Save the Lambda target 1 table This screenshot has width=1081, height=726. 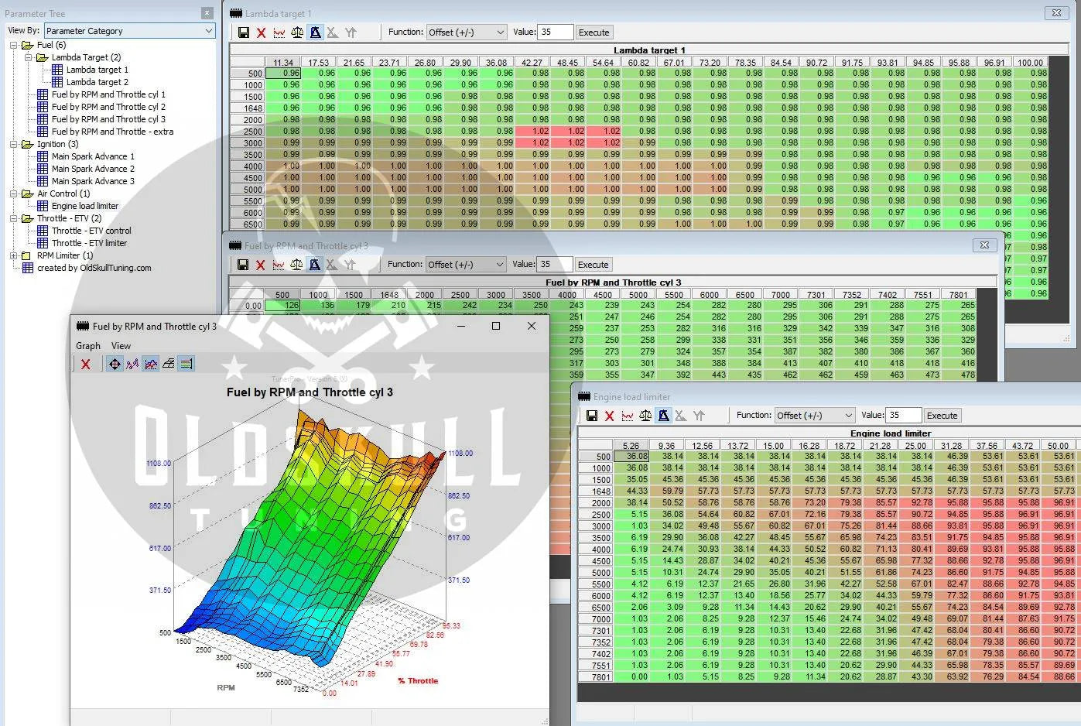coord(244,33)
